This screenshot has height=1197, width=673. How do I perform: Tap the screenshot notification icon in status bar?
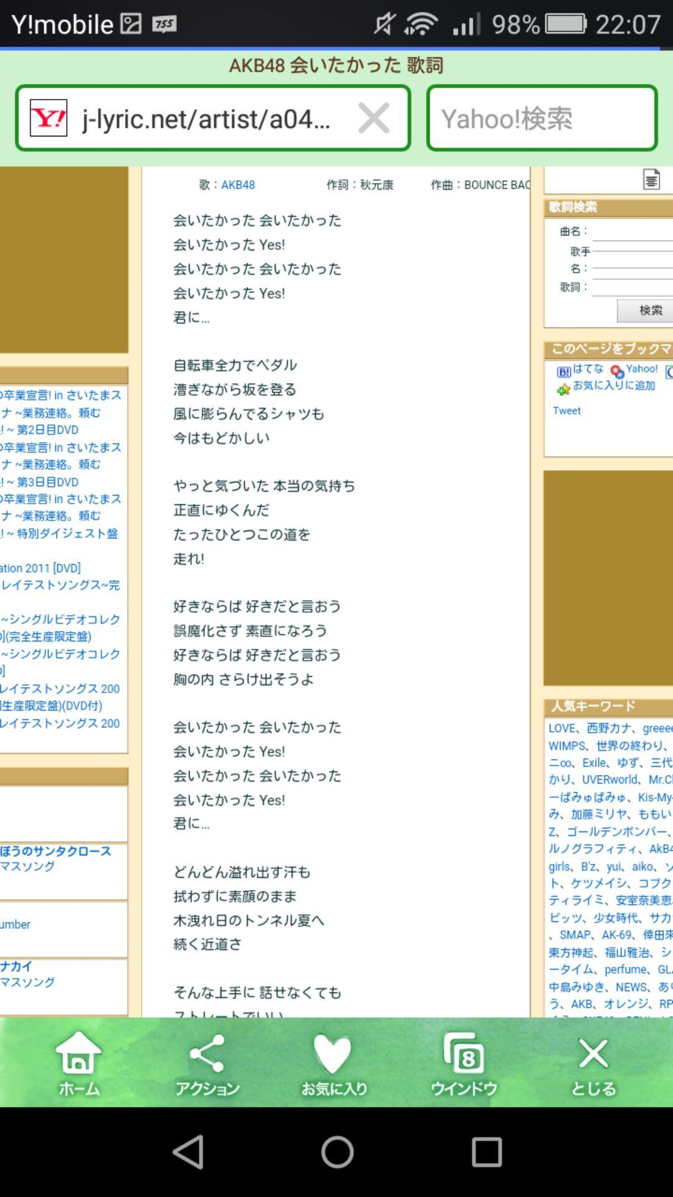point(131,24)
